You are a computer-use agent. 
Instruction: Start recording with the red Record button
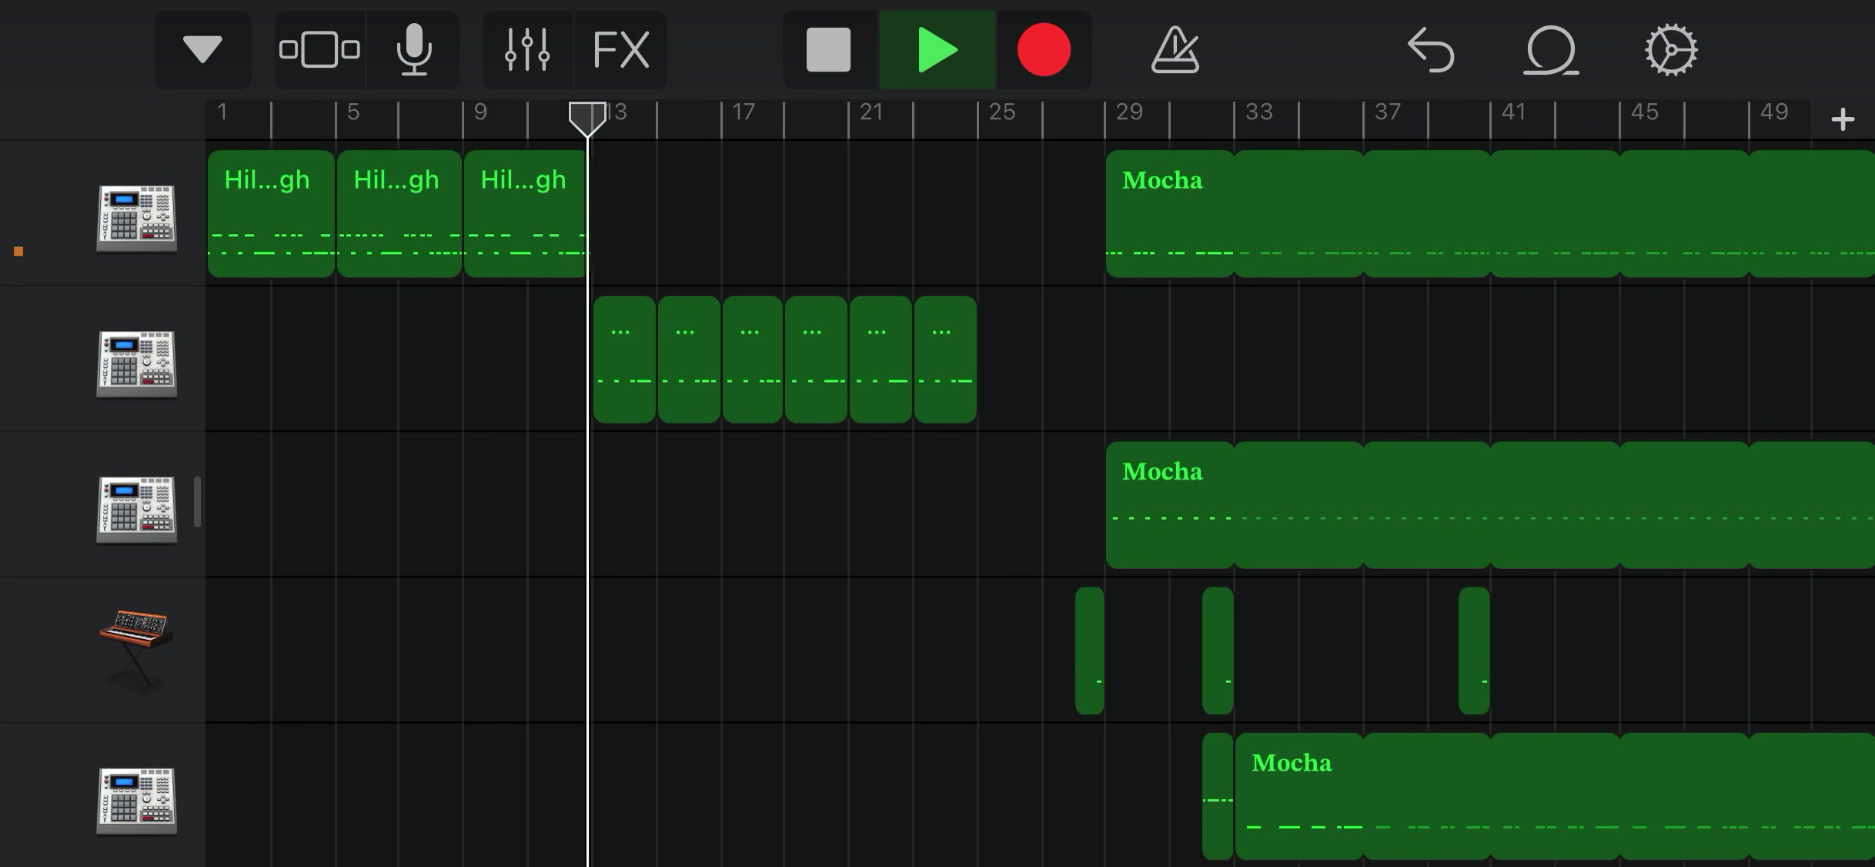click(1044, 50)
